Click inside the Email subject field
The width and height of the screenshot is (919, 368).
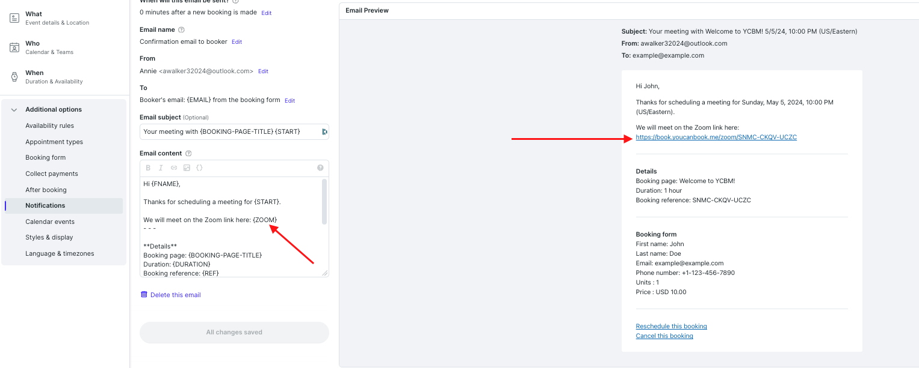coord(229,131)
